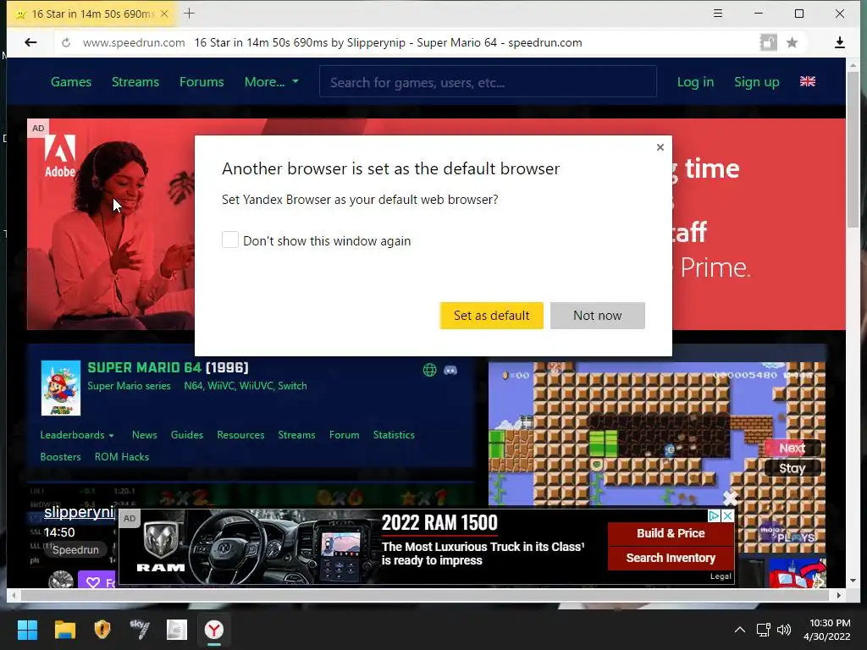This screenshot has height=650, width=867.
Task: Open the Games nav item
Action: pyautogui.click(x=71, y=82)
